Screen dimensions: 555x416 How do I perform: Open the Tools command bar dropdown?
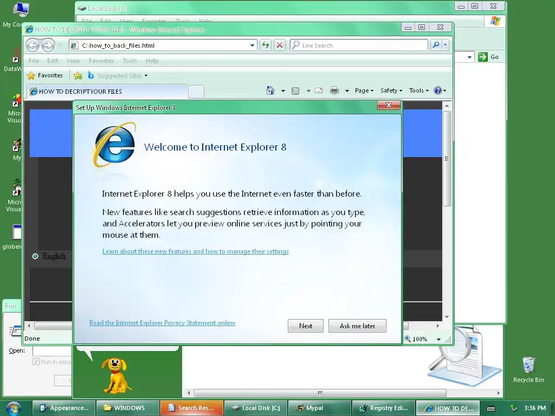pos(419,90)
